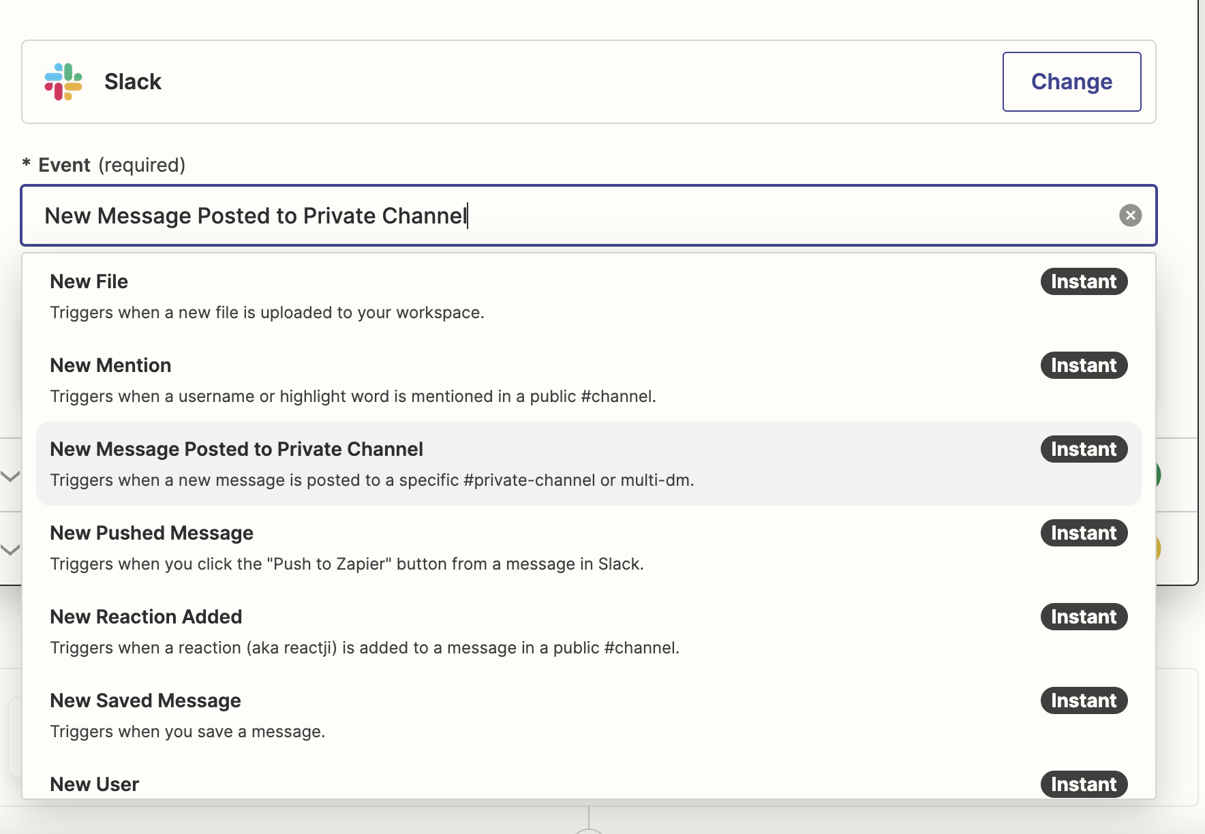Click the Slack app name label
Viewport: 1205px width, 834px height.
click(133, 82)
